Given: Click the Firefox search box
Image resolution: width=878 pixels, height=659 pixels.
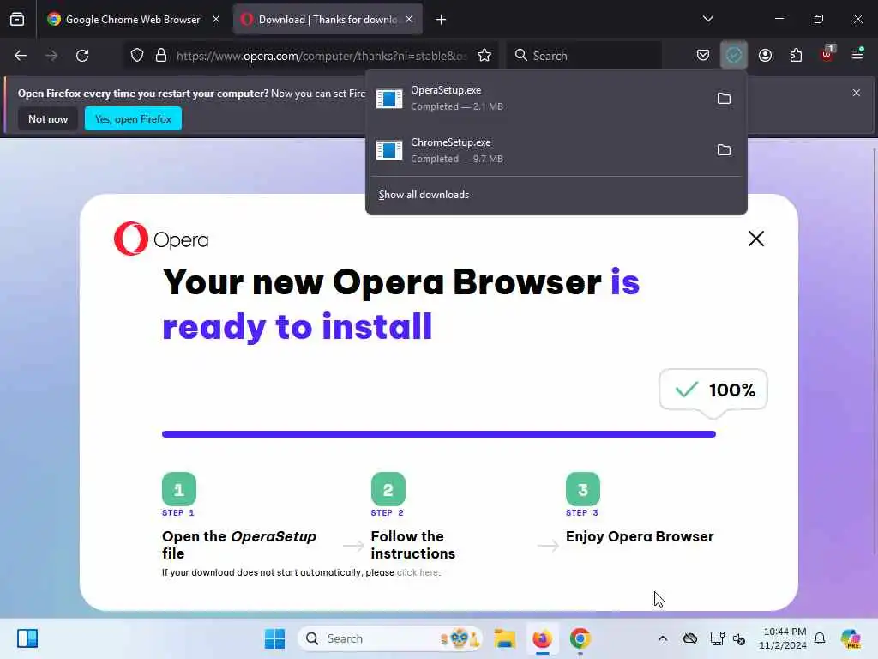Looking at the screenshot, I should (x=584, y=56).
